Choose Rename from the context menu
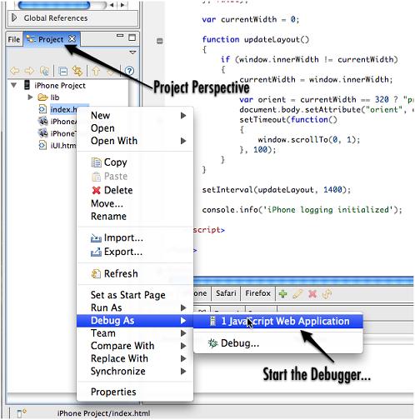Image resolution: width=415 pixels, height=420 pixels. coord(135,216)
